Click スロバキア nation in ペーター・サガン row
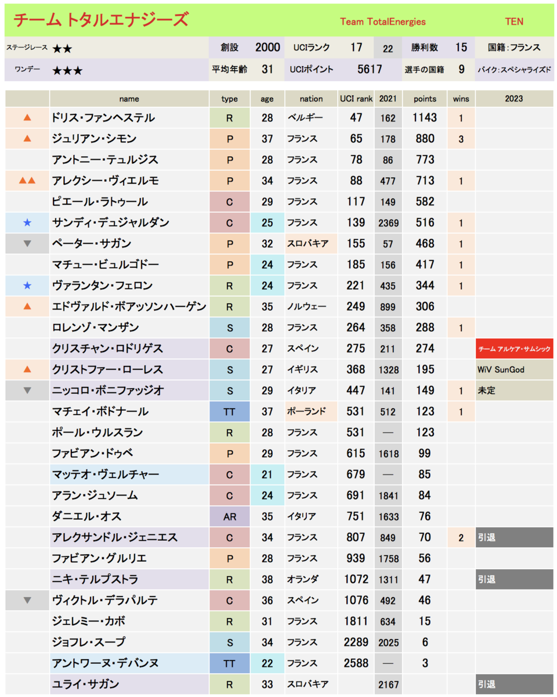557x697 pixels. (311, 244)
